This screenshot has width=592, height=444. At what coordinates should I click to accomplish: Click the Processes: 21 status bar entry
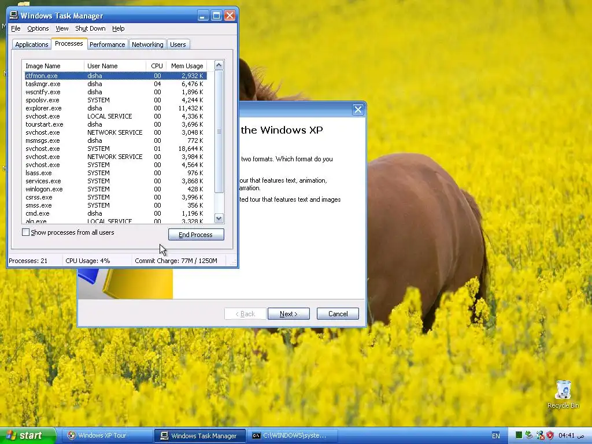(x=35, y=261)
